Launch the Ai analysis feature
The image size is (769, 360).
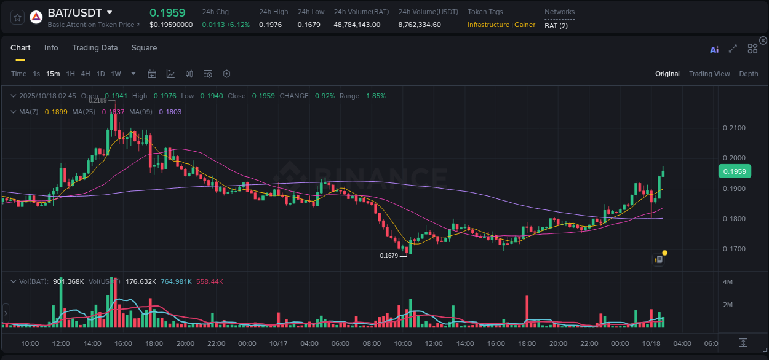[x=714, y=49]
